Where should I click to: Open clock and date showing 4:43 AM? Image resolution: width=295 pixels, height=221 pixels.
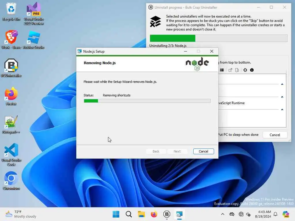[263, 214]
